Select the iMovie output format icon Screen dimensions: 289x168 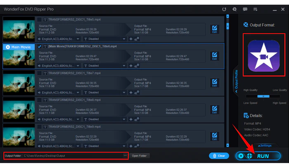(x=264, y=56)
